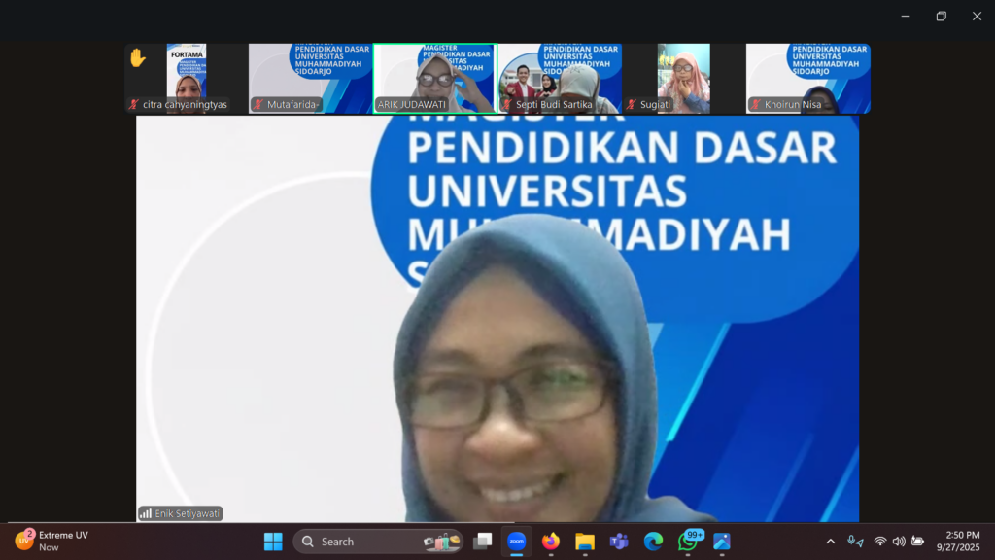Open the Windows Start menu

click(x=273, y=542)
